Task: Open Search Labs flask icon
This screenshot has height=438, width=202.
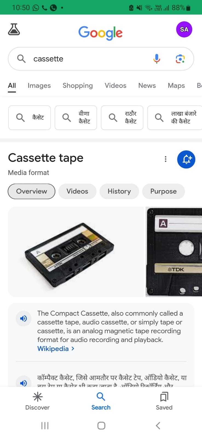Action: (14, 30)
